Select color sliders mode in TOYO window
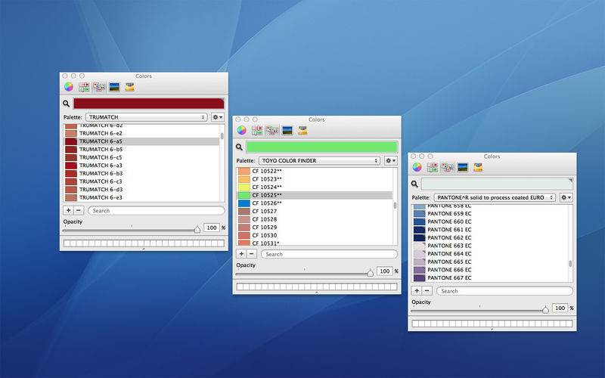The width and height of the screenshot is (605, 378). coord(257,131)
